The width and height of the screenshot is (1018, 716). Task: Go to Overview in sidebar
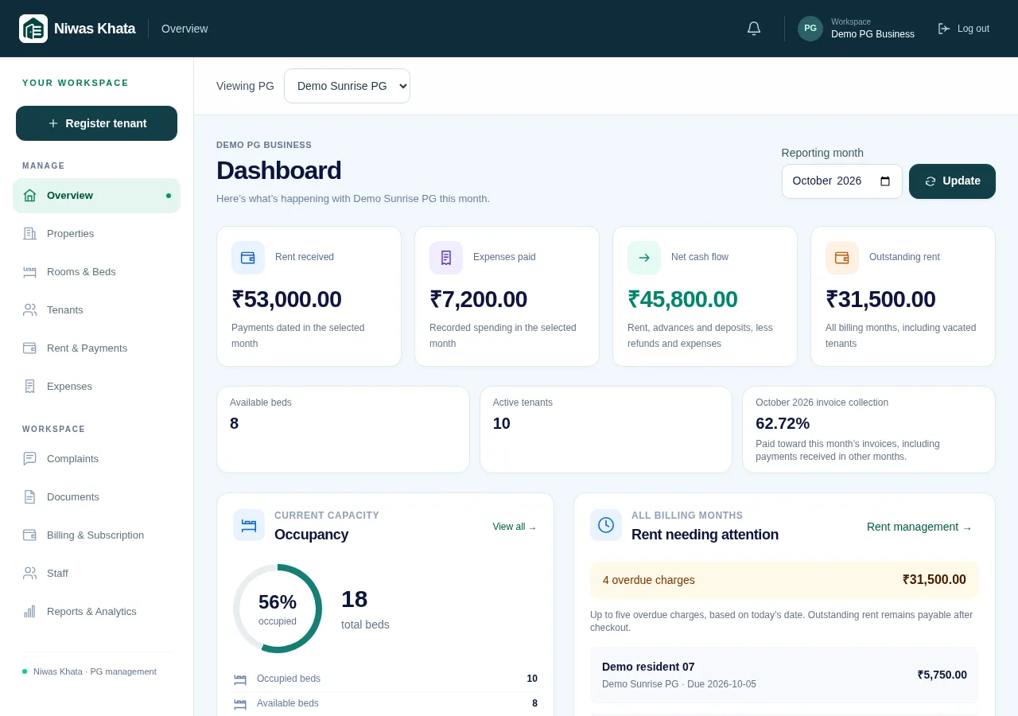click(96, 196)
